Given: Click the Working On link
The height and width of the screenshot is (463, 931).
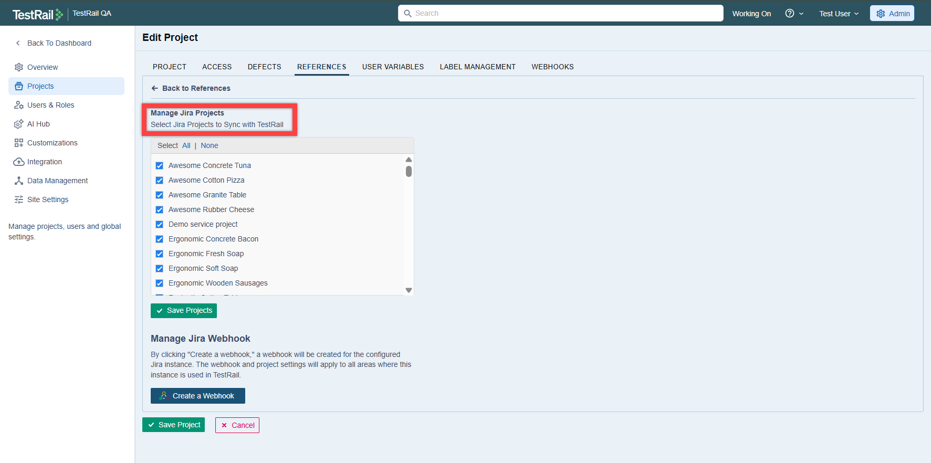Looking at the screenshot, I should pyautogui.click(x=751, y=14).
